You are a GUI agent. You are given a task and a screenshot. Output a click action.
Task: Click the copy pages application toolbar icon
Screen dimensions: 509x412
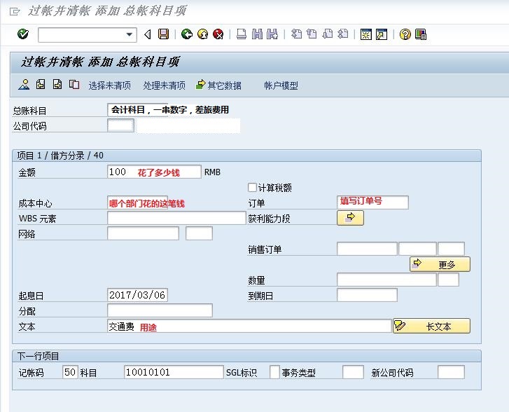point(74,85)
